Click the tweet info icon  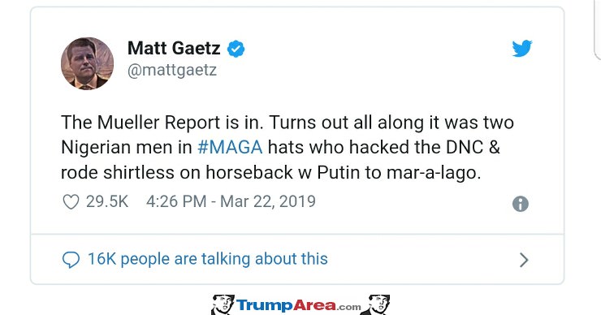[521, 204]
